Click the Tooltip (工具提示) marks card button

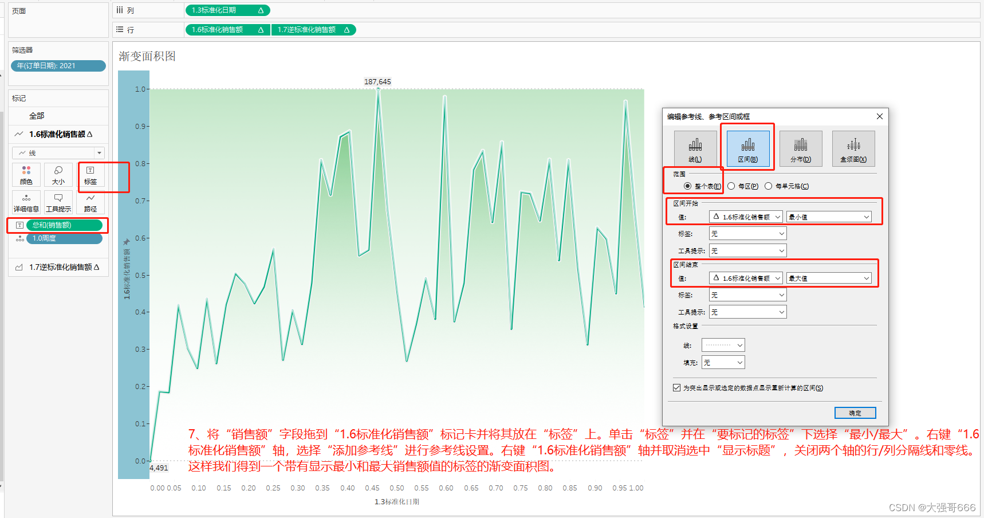58,202
